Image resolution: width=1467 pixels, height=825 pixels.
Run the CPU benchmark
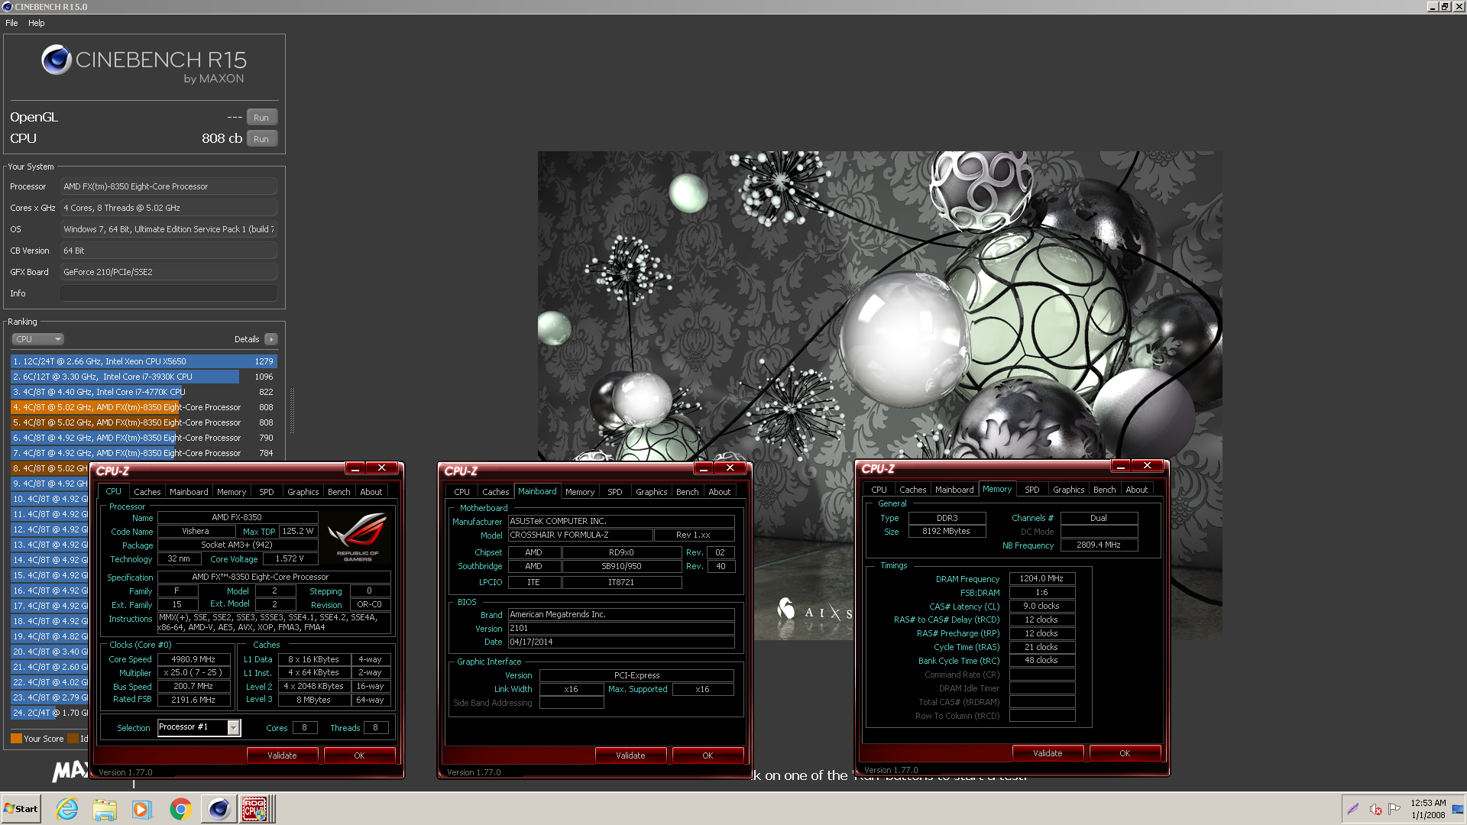[x=261, y=139]
